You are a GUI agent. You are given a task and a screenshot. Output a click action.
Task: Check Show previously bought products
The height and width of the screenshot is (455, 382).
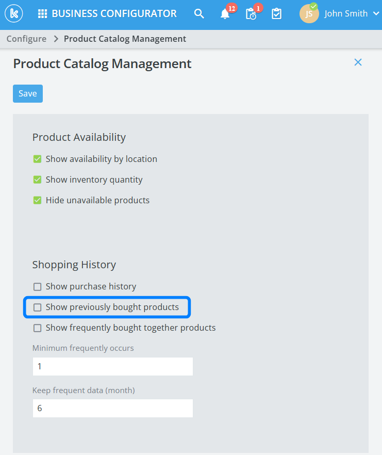click(x=37, y=307)
